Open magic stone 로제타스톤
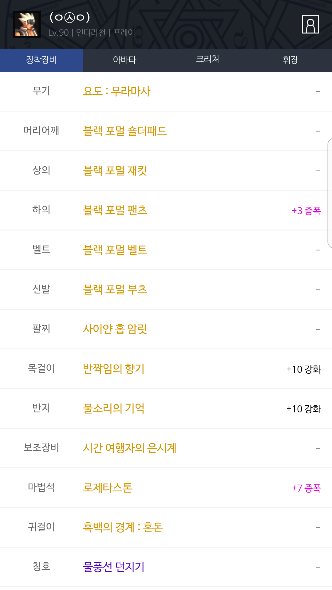Image resolution: width=332 pixels, height=590 pixels. (108, 488)
